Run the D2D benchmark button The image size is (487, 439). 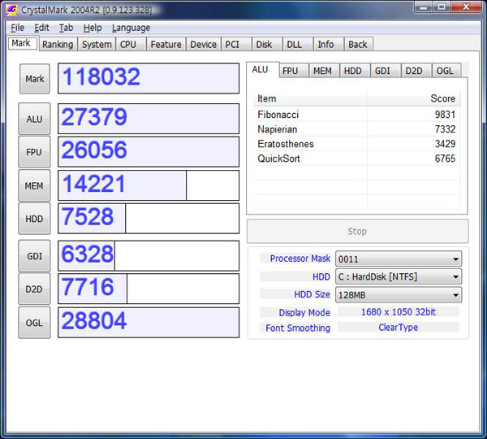click(x=34, y=289)
